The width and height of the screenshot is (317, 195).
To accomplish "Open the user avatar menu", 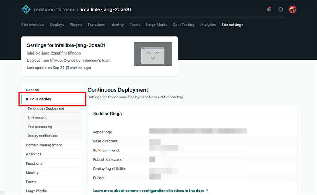I will pos(292,9).
